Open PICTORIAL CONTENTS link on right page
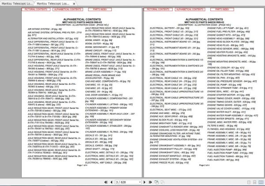This screenshot has height=186, width=265. (158, 9)
